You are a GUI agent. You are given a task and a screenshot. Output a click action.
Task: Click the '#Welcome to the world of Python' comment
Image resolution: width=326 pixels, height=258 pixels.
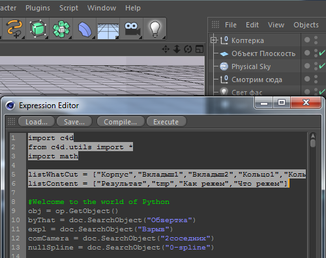(x=99, y=202)
